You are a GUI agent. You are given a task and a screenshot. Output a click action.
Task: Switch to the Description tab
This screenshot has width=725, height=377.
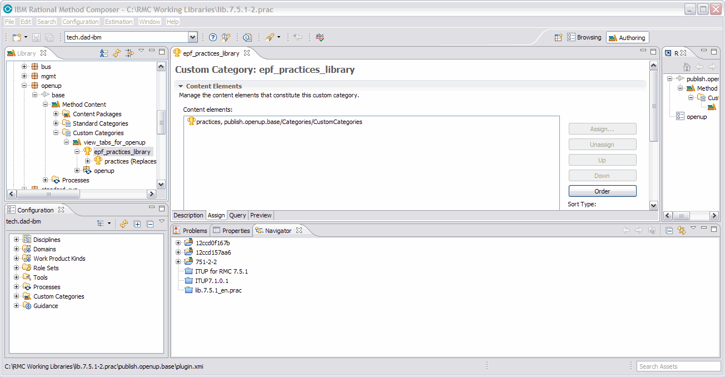tap(188, 215)
